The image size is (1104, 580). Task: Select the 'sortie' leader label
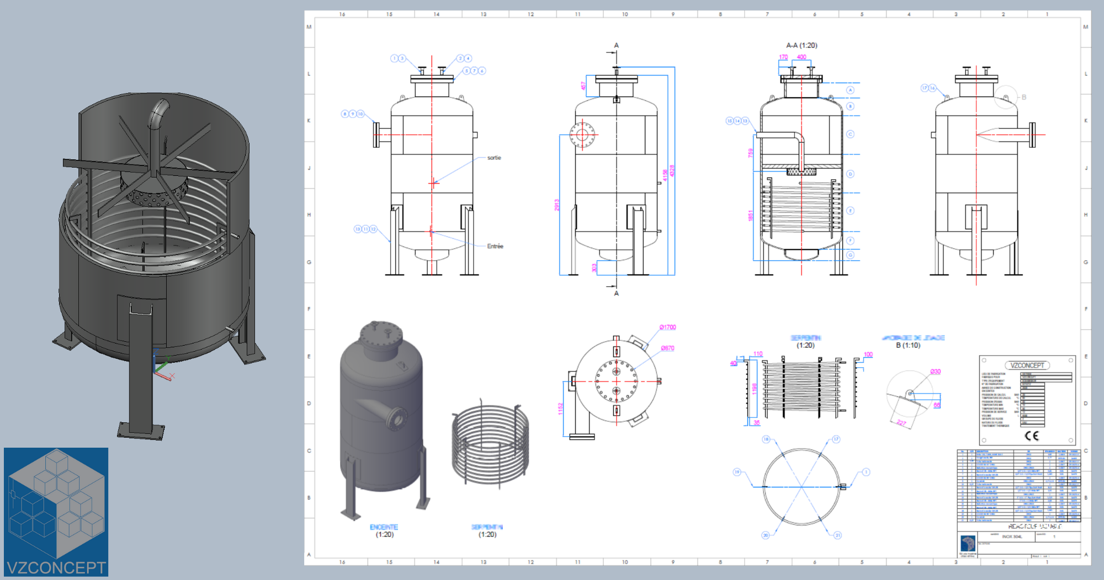click(494, 158)
